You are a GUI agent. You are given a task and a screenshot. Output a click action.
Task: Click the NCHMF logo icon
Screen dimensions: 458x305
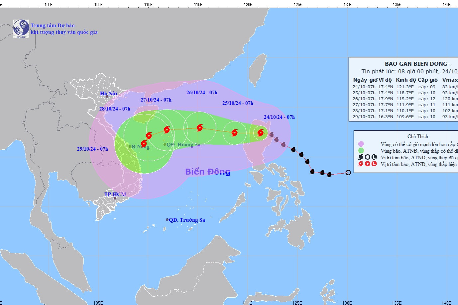coord(21,29)
